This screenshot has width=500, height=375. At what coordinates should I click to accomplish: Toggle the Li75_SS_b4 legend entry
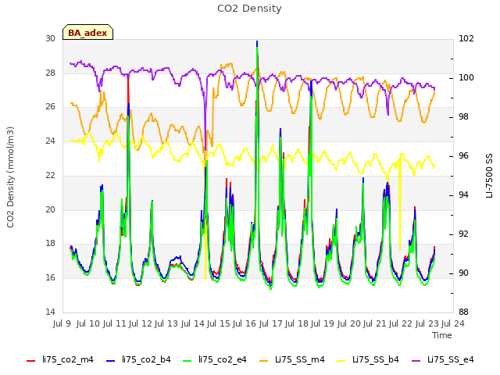368,360
